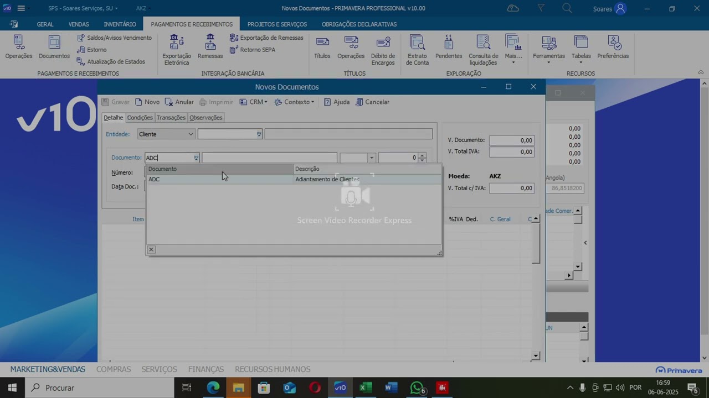Click the V. Documento value field
The height and width of the screenshot is (398, 709).
point(511,140)
